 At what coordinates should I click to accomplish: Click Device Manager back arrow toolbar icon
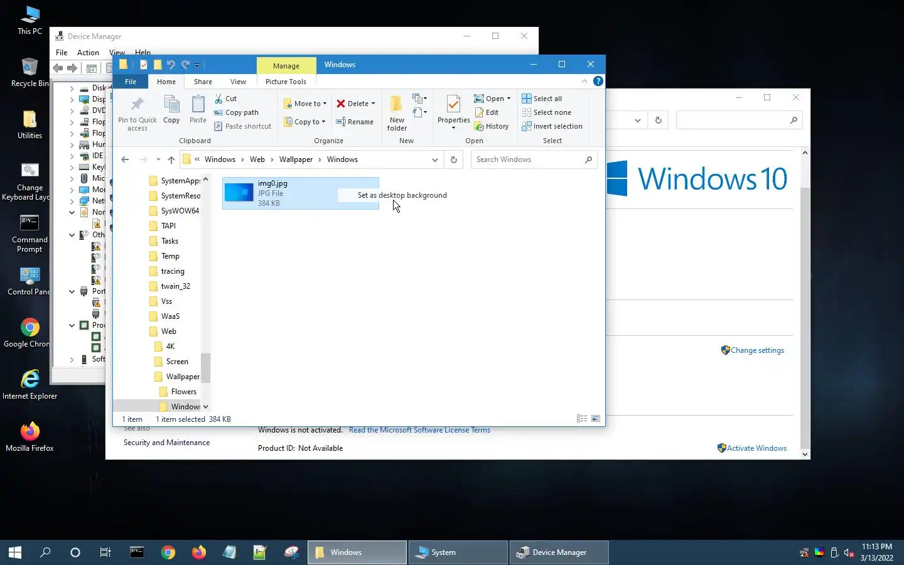[x=58, y=68]
